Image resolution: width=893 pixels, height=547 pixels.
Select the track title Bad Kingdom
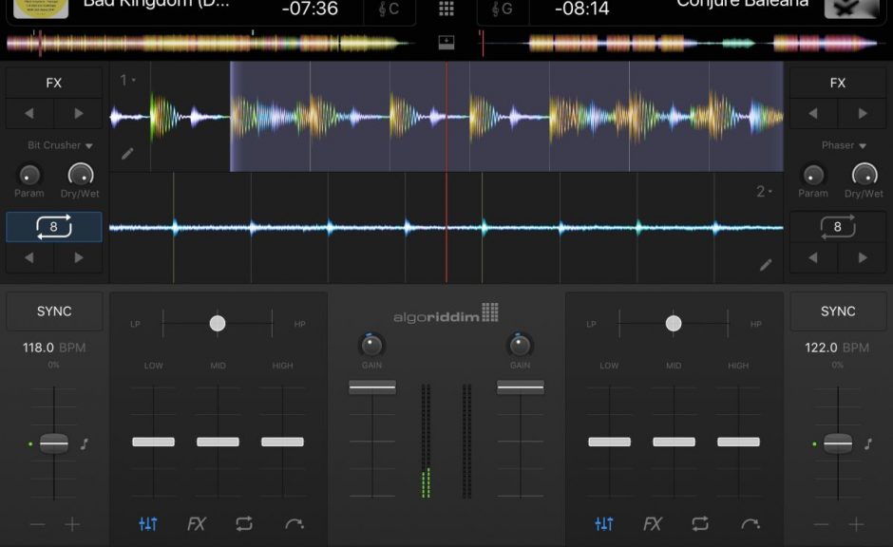pyautogui.click(x=157, y=5)
